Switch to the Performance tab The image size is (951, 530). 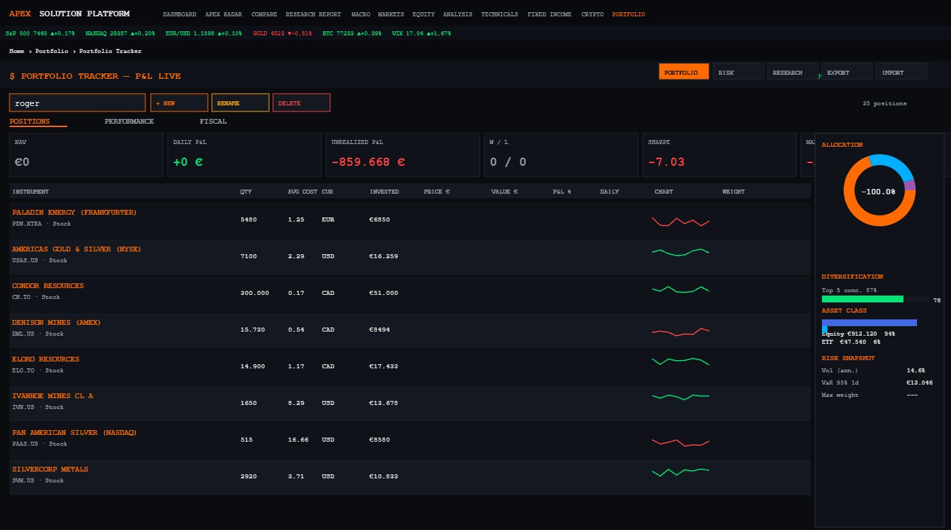coord(129,122)
